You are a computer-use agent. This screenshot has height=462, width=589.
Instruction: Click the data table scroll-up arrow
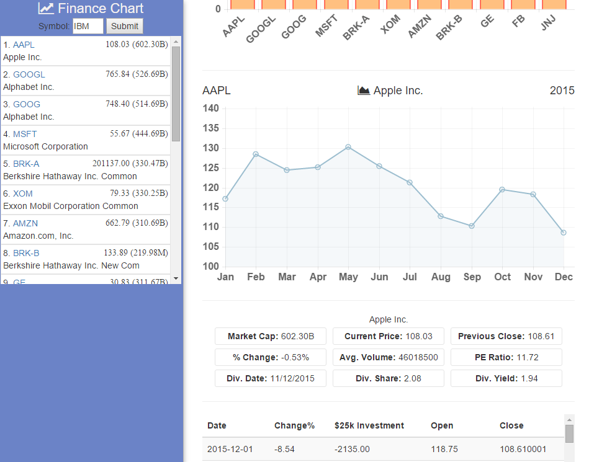pyautogui.click(x=569, y=420)
